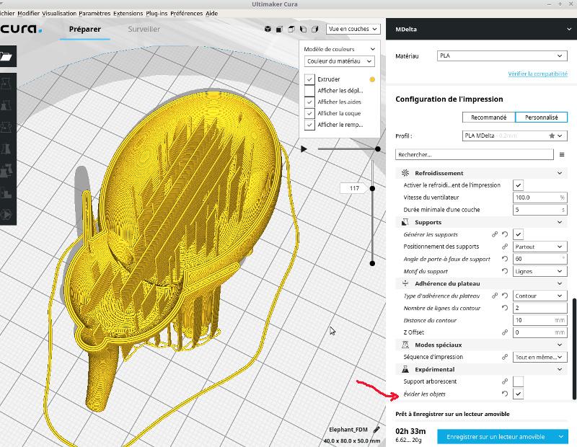This screenshot has height=447, width=577.
Task: Switch camera to left side view icon
Action: coord(303,29)
